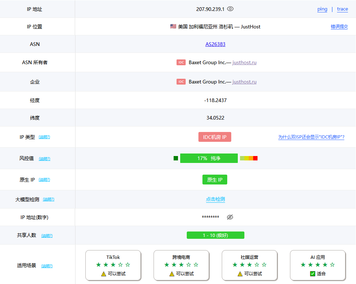Toggle crossed-eye icon next to masked numeric IP
The height and width of the screenshot is (284, 356).
point(230,217)
